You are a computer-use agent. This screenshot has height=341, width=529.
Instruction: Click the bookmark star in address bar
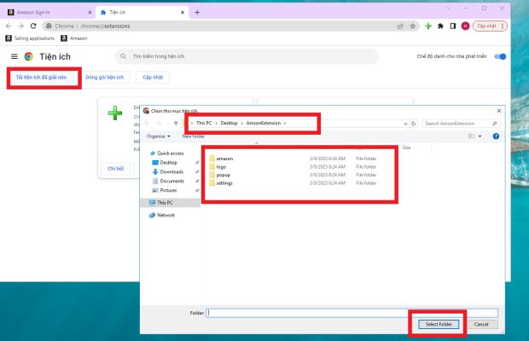tap(413, 26)
